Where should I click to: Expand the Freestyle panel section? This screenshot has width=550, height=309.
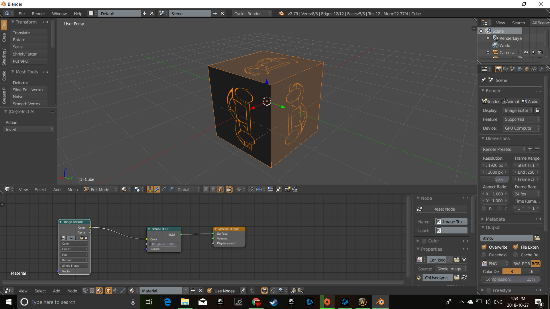click(x=483, y=290)
